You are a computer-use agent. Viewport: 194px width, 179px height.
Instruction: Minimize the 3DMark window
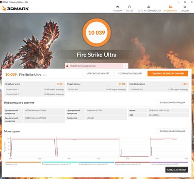pyautogui.click(x=179, y=2)
